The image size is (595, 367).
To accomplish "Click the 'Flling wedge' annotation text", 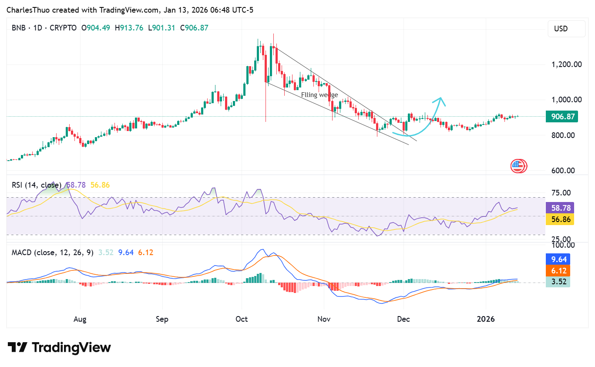I will pyautogui.click(x=320, y=94).
